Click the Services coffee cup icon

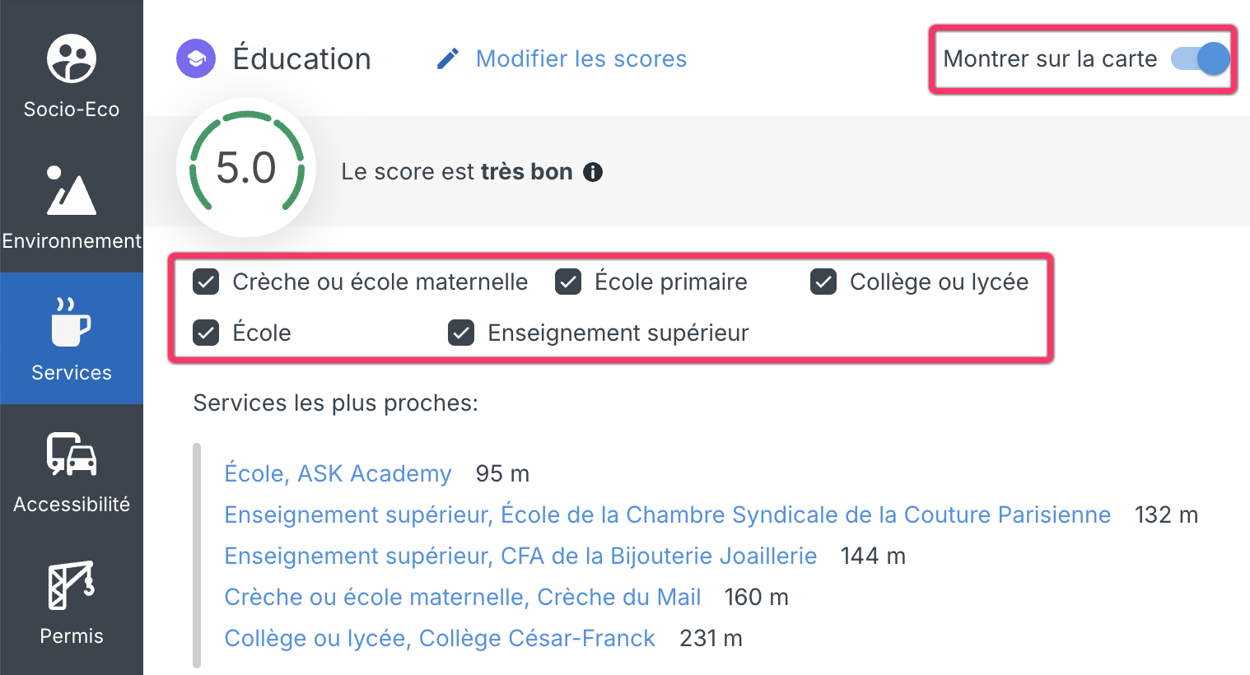(x=72, y=322)
